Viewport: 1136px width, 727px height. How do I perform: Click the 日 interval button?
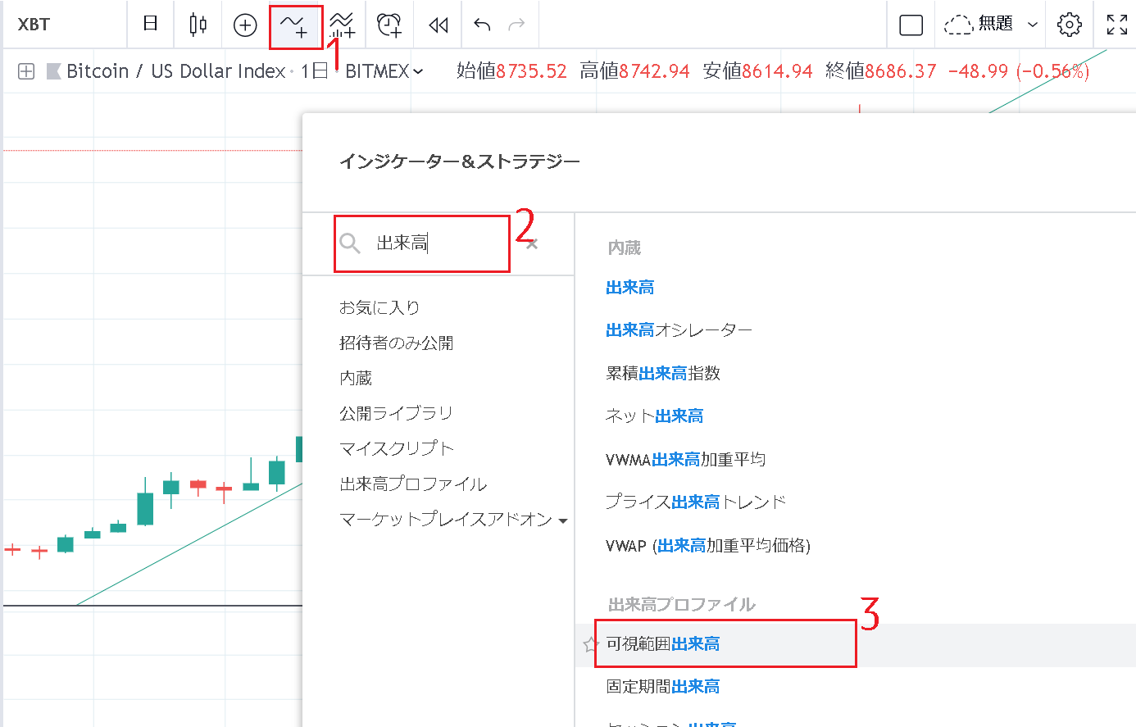[151, 25]
